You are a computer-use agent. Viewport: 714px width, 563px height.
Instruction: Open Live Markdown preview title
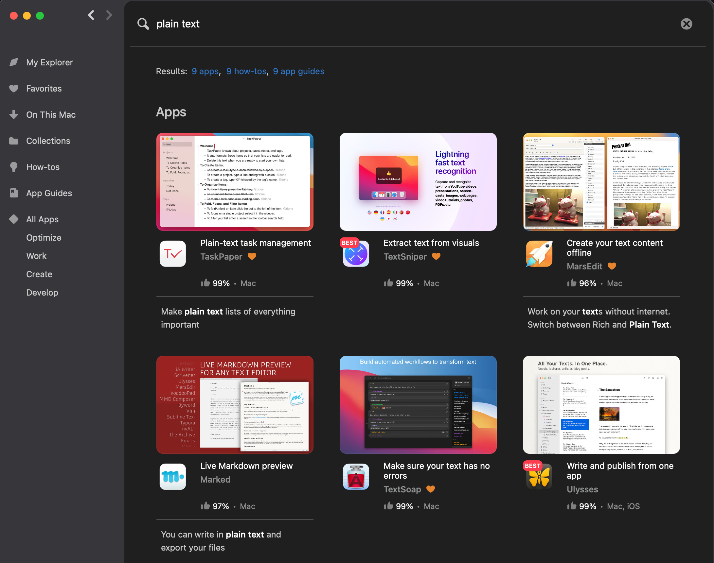click(x=246, y=466)
